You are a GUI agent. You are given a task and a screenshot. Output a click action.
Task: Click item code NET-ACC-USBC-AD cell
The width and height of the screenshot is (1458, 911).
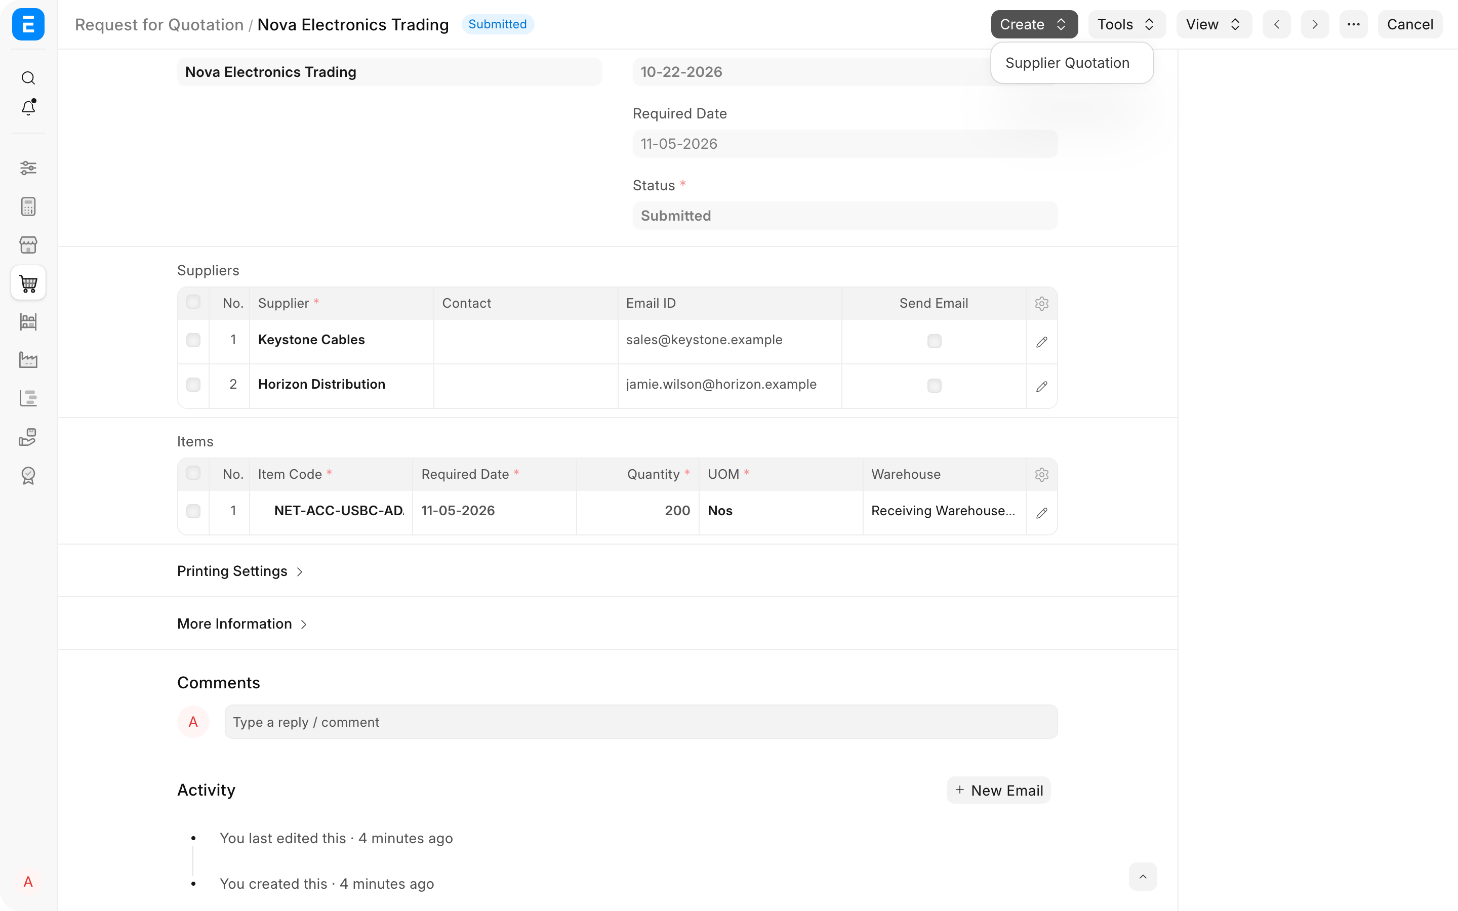point(331,512)
